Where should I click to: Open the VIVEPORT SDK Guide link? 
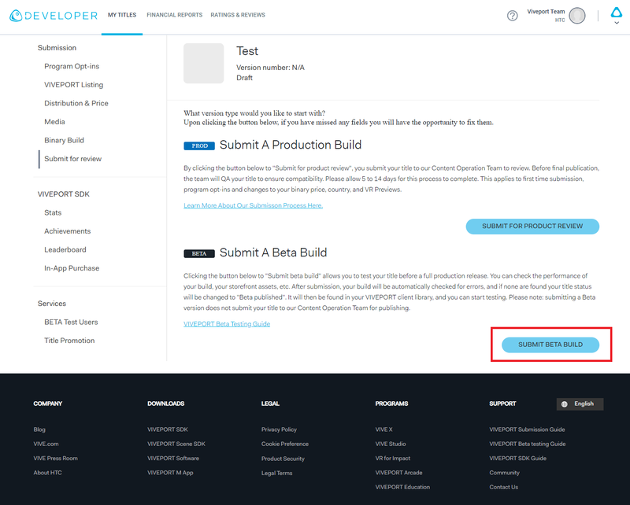coord(518,459)
